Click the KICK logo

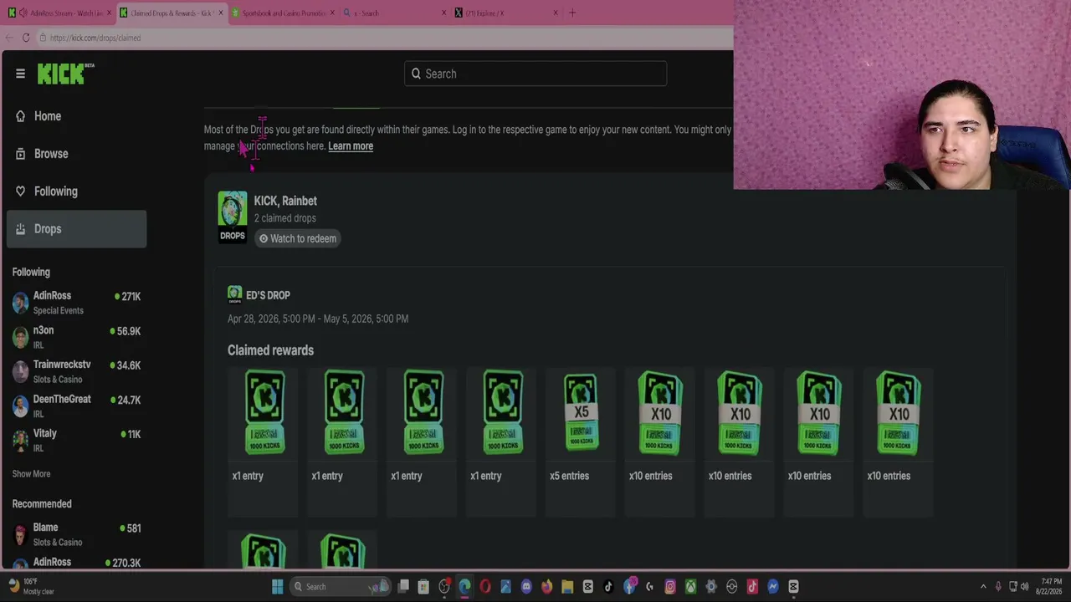65,74
